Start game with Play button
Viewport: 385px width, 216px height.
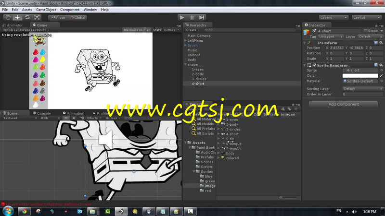click(182, 17)
